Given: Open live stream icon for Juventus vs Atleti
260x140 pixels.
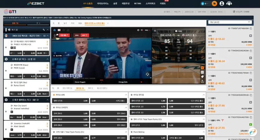Looking at the screenshot, I should tap(12, 129).
